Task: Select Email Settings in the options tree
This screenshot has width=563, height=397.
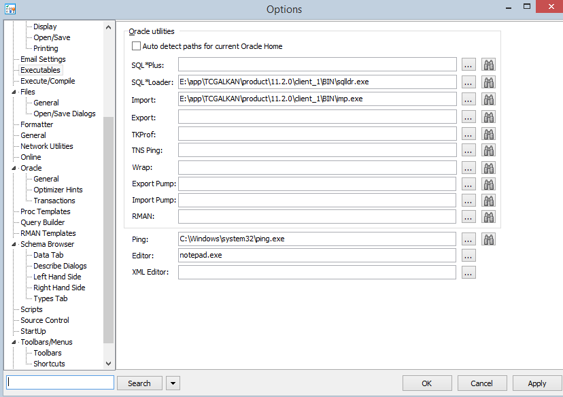Action: click(43, 59)
